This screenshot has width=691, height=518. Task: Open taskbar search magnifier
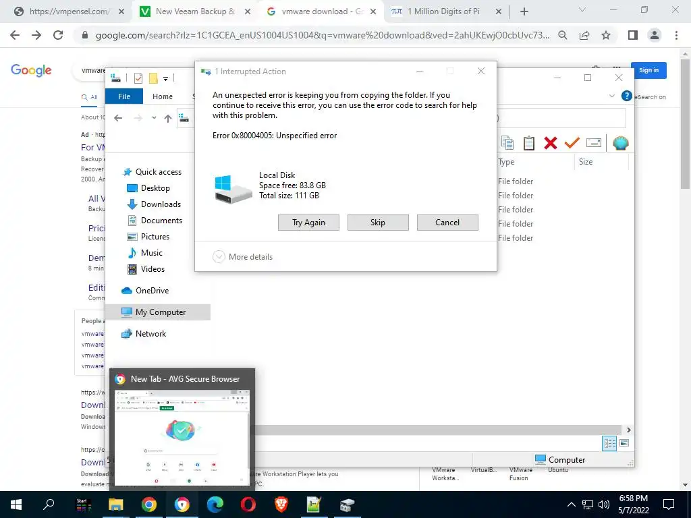coord(49,505)
